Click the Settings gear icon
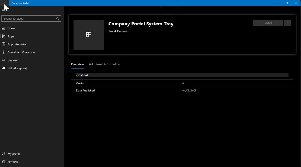 (4, 162)
